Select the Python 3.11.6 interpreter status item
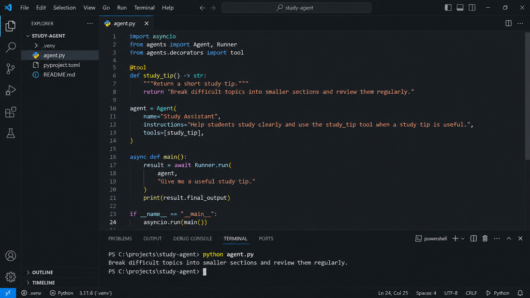Screen dimensions: 530x298 [x=95, y=293]
